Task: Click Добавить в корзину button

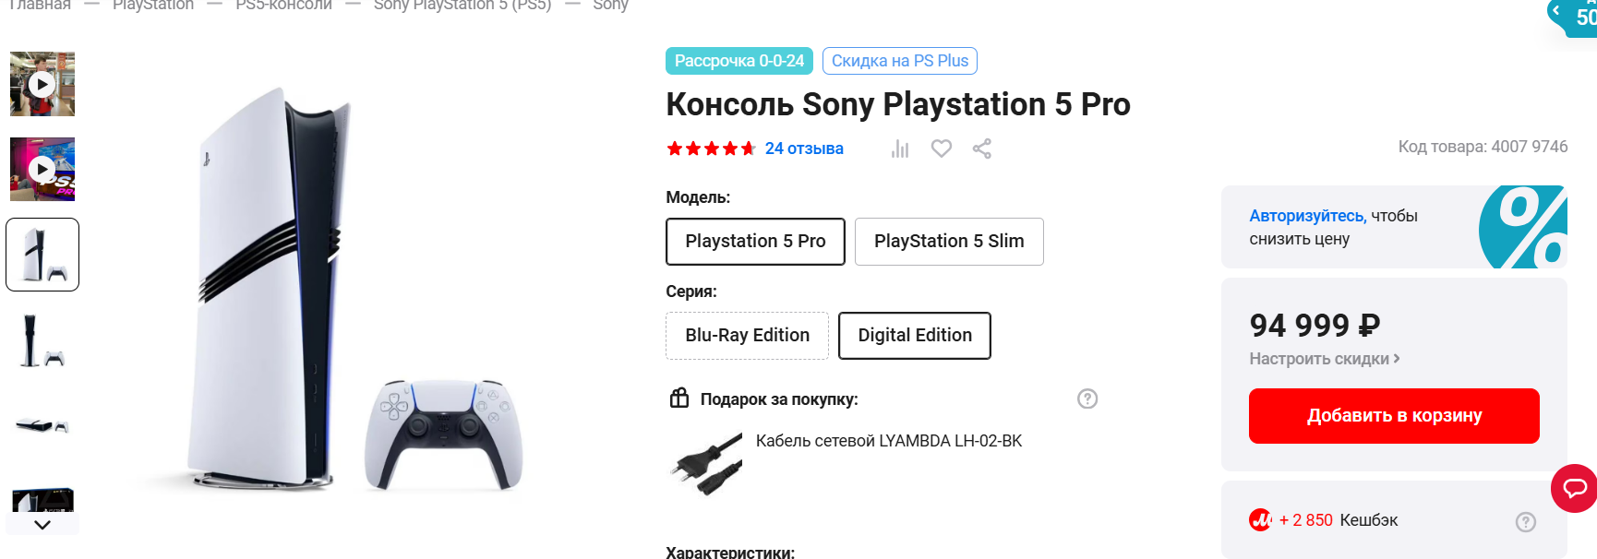Action: point(1394,416)
